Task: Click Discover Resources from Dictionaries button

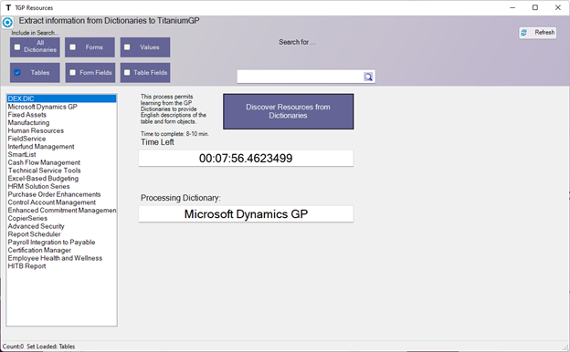Action: 289,111
